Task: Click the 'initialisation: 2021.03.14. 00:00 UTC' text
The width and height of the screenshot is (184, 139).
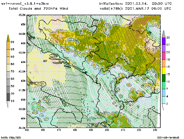Action: click(x=136, y=4)
